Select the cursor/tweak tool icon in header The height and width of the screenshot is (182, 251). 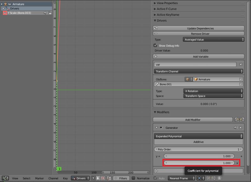[93, 178]
